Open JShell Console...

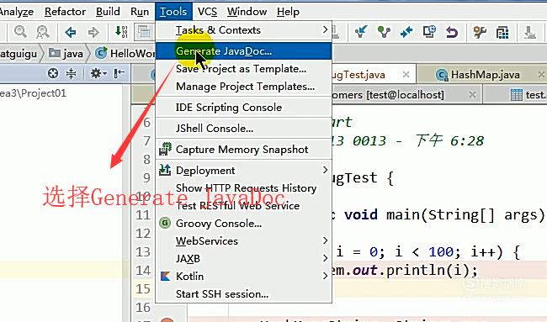tap(243, 129)
